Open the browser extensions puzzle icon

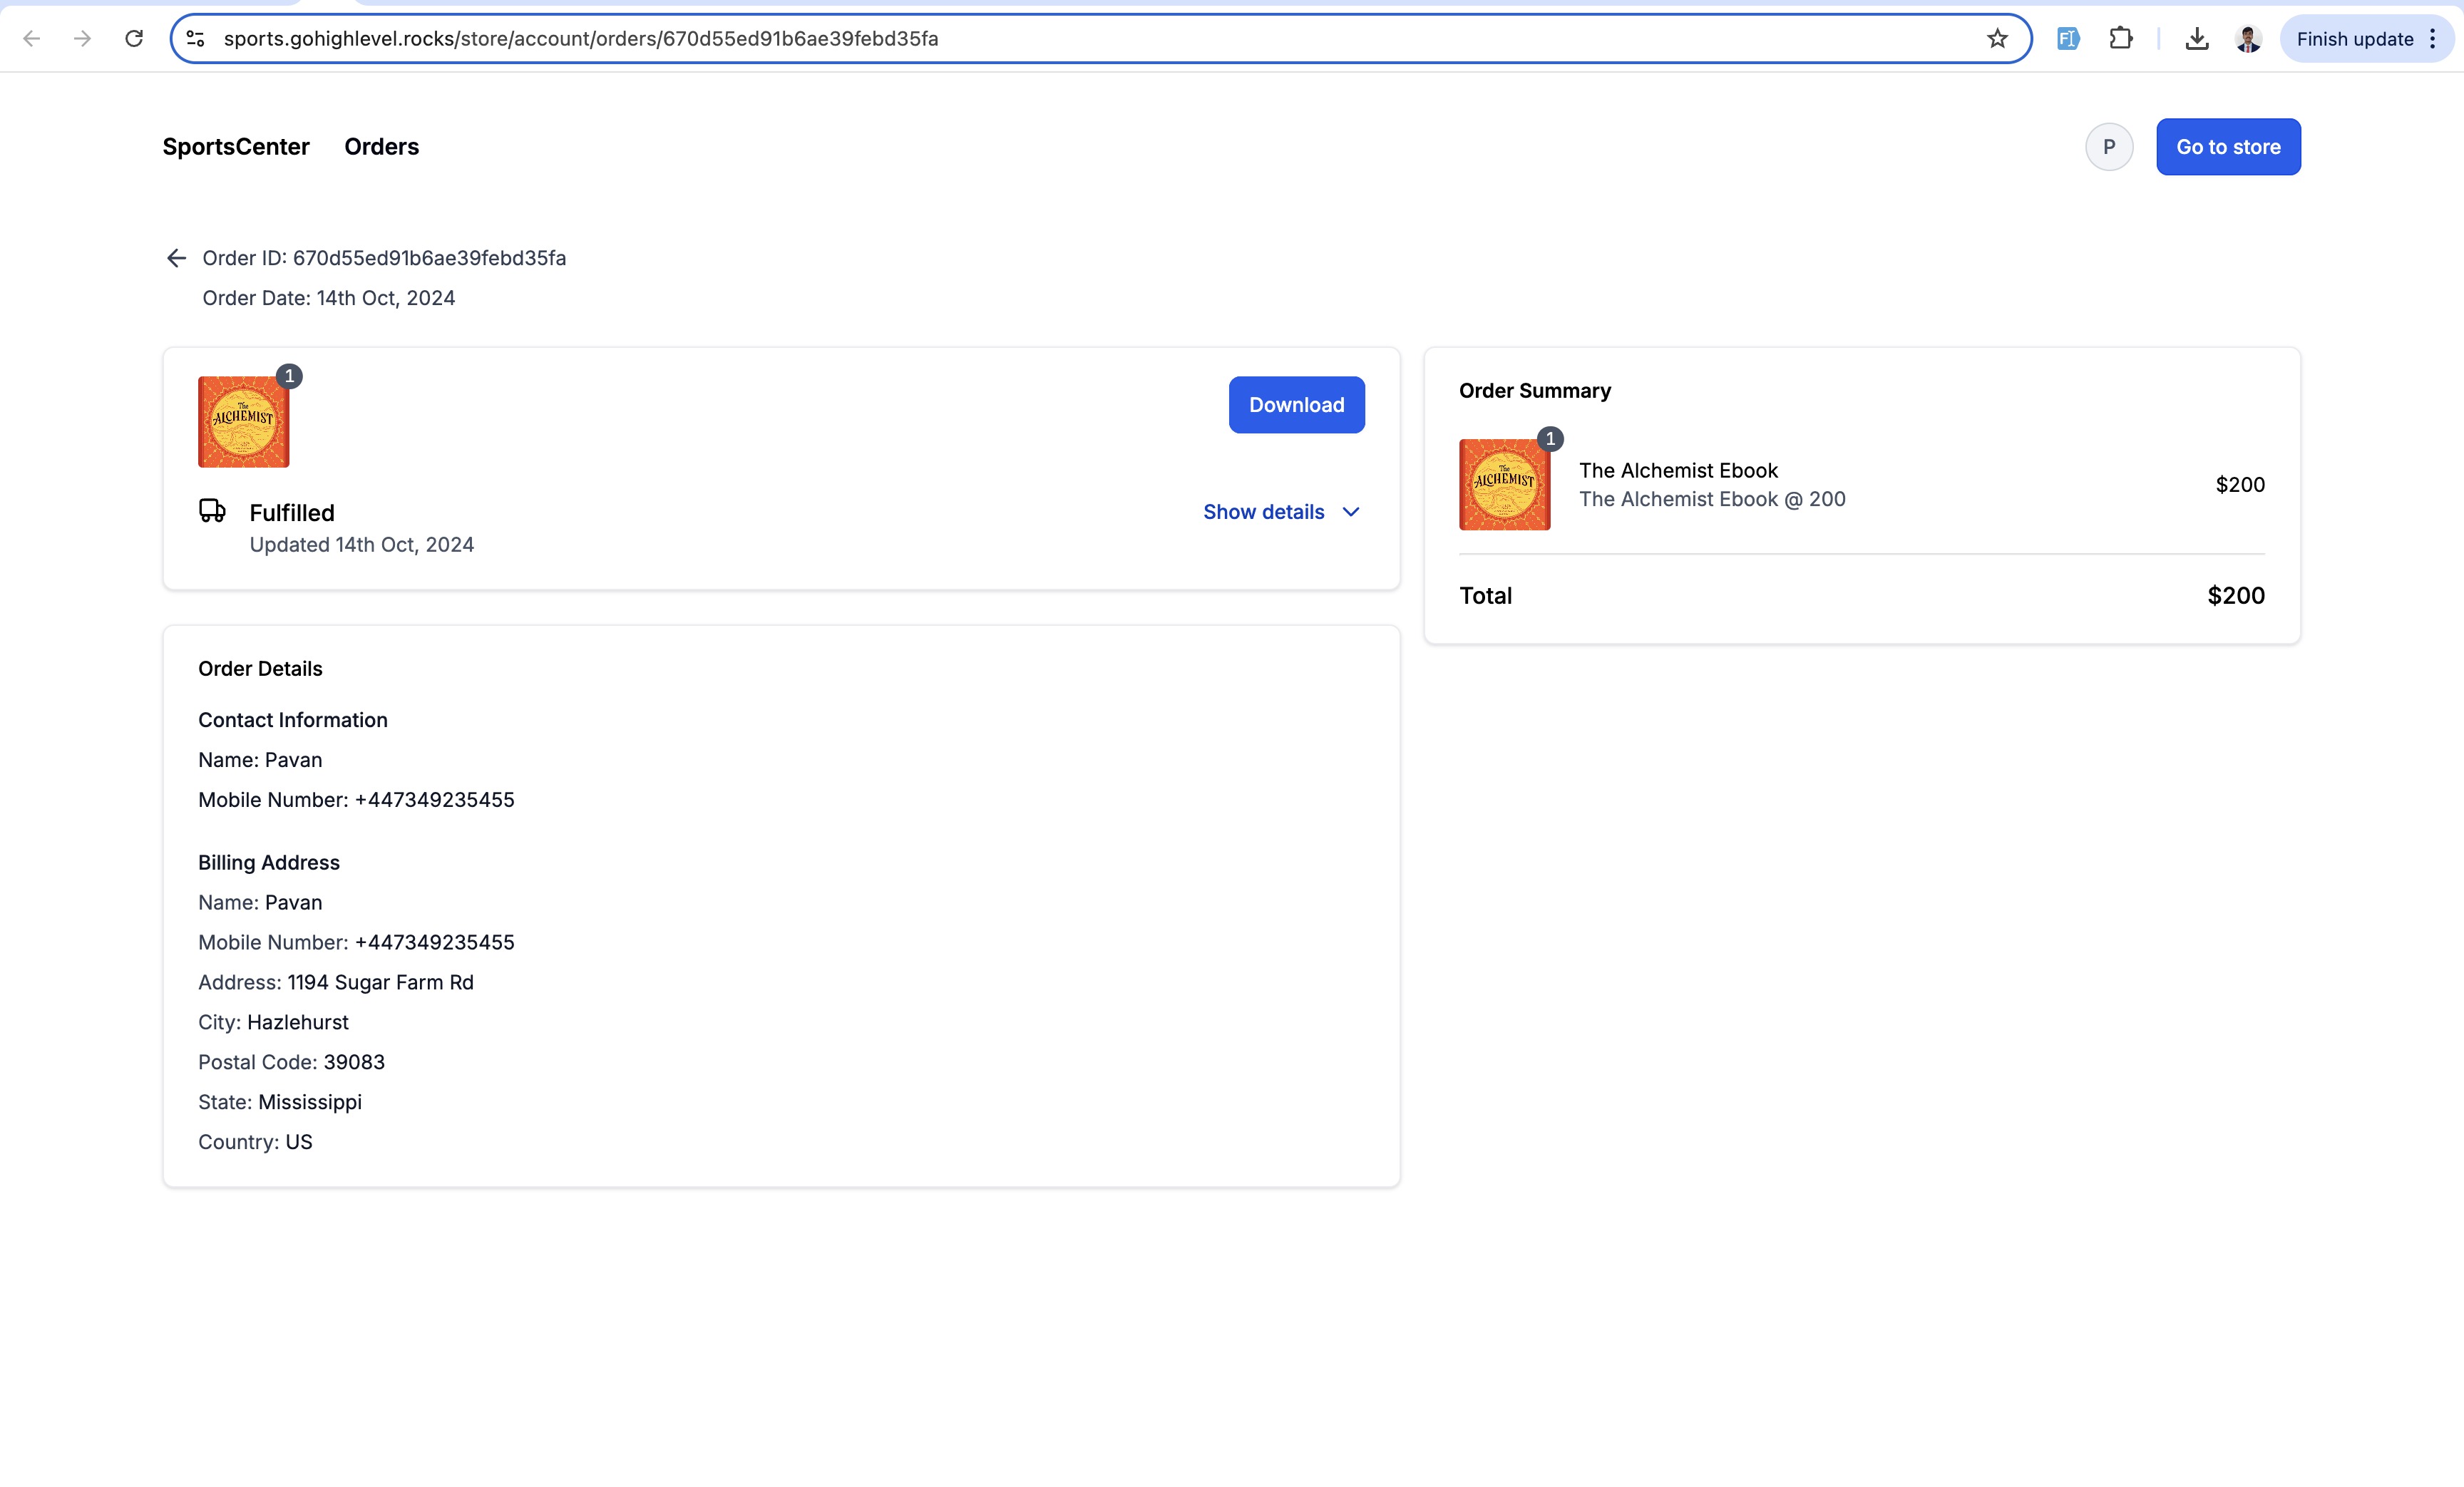point(2120,39)
